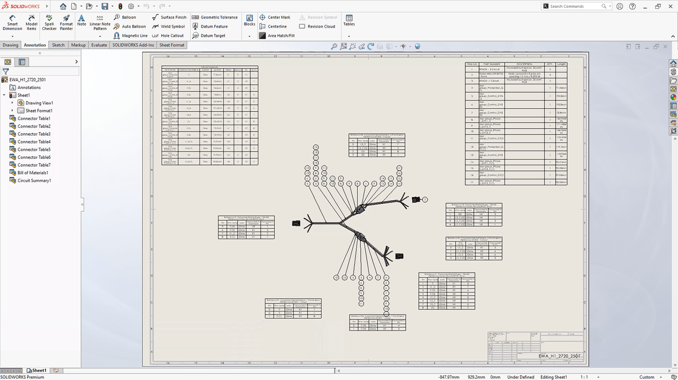Activate the Format Painter tool
678x380 pixels.
coord(66,22)
